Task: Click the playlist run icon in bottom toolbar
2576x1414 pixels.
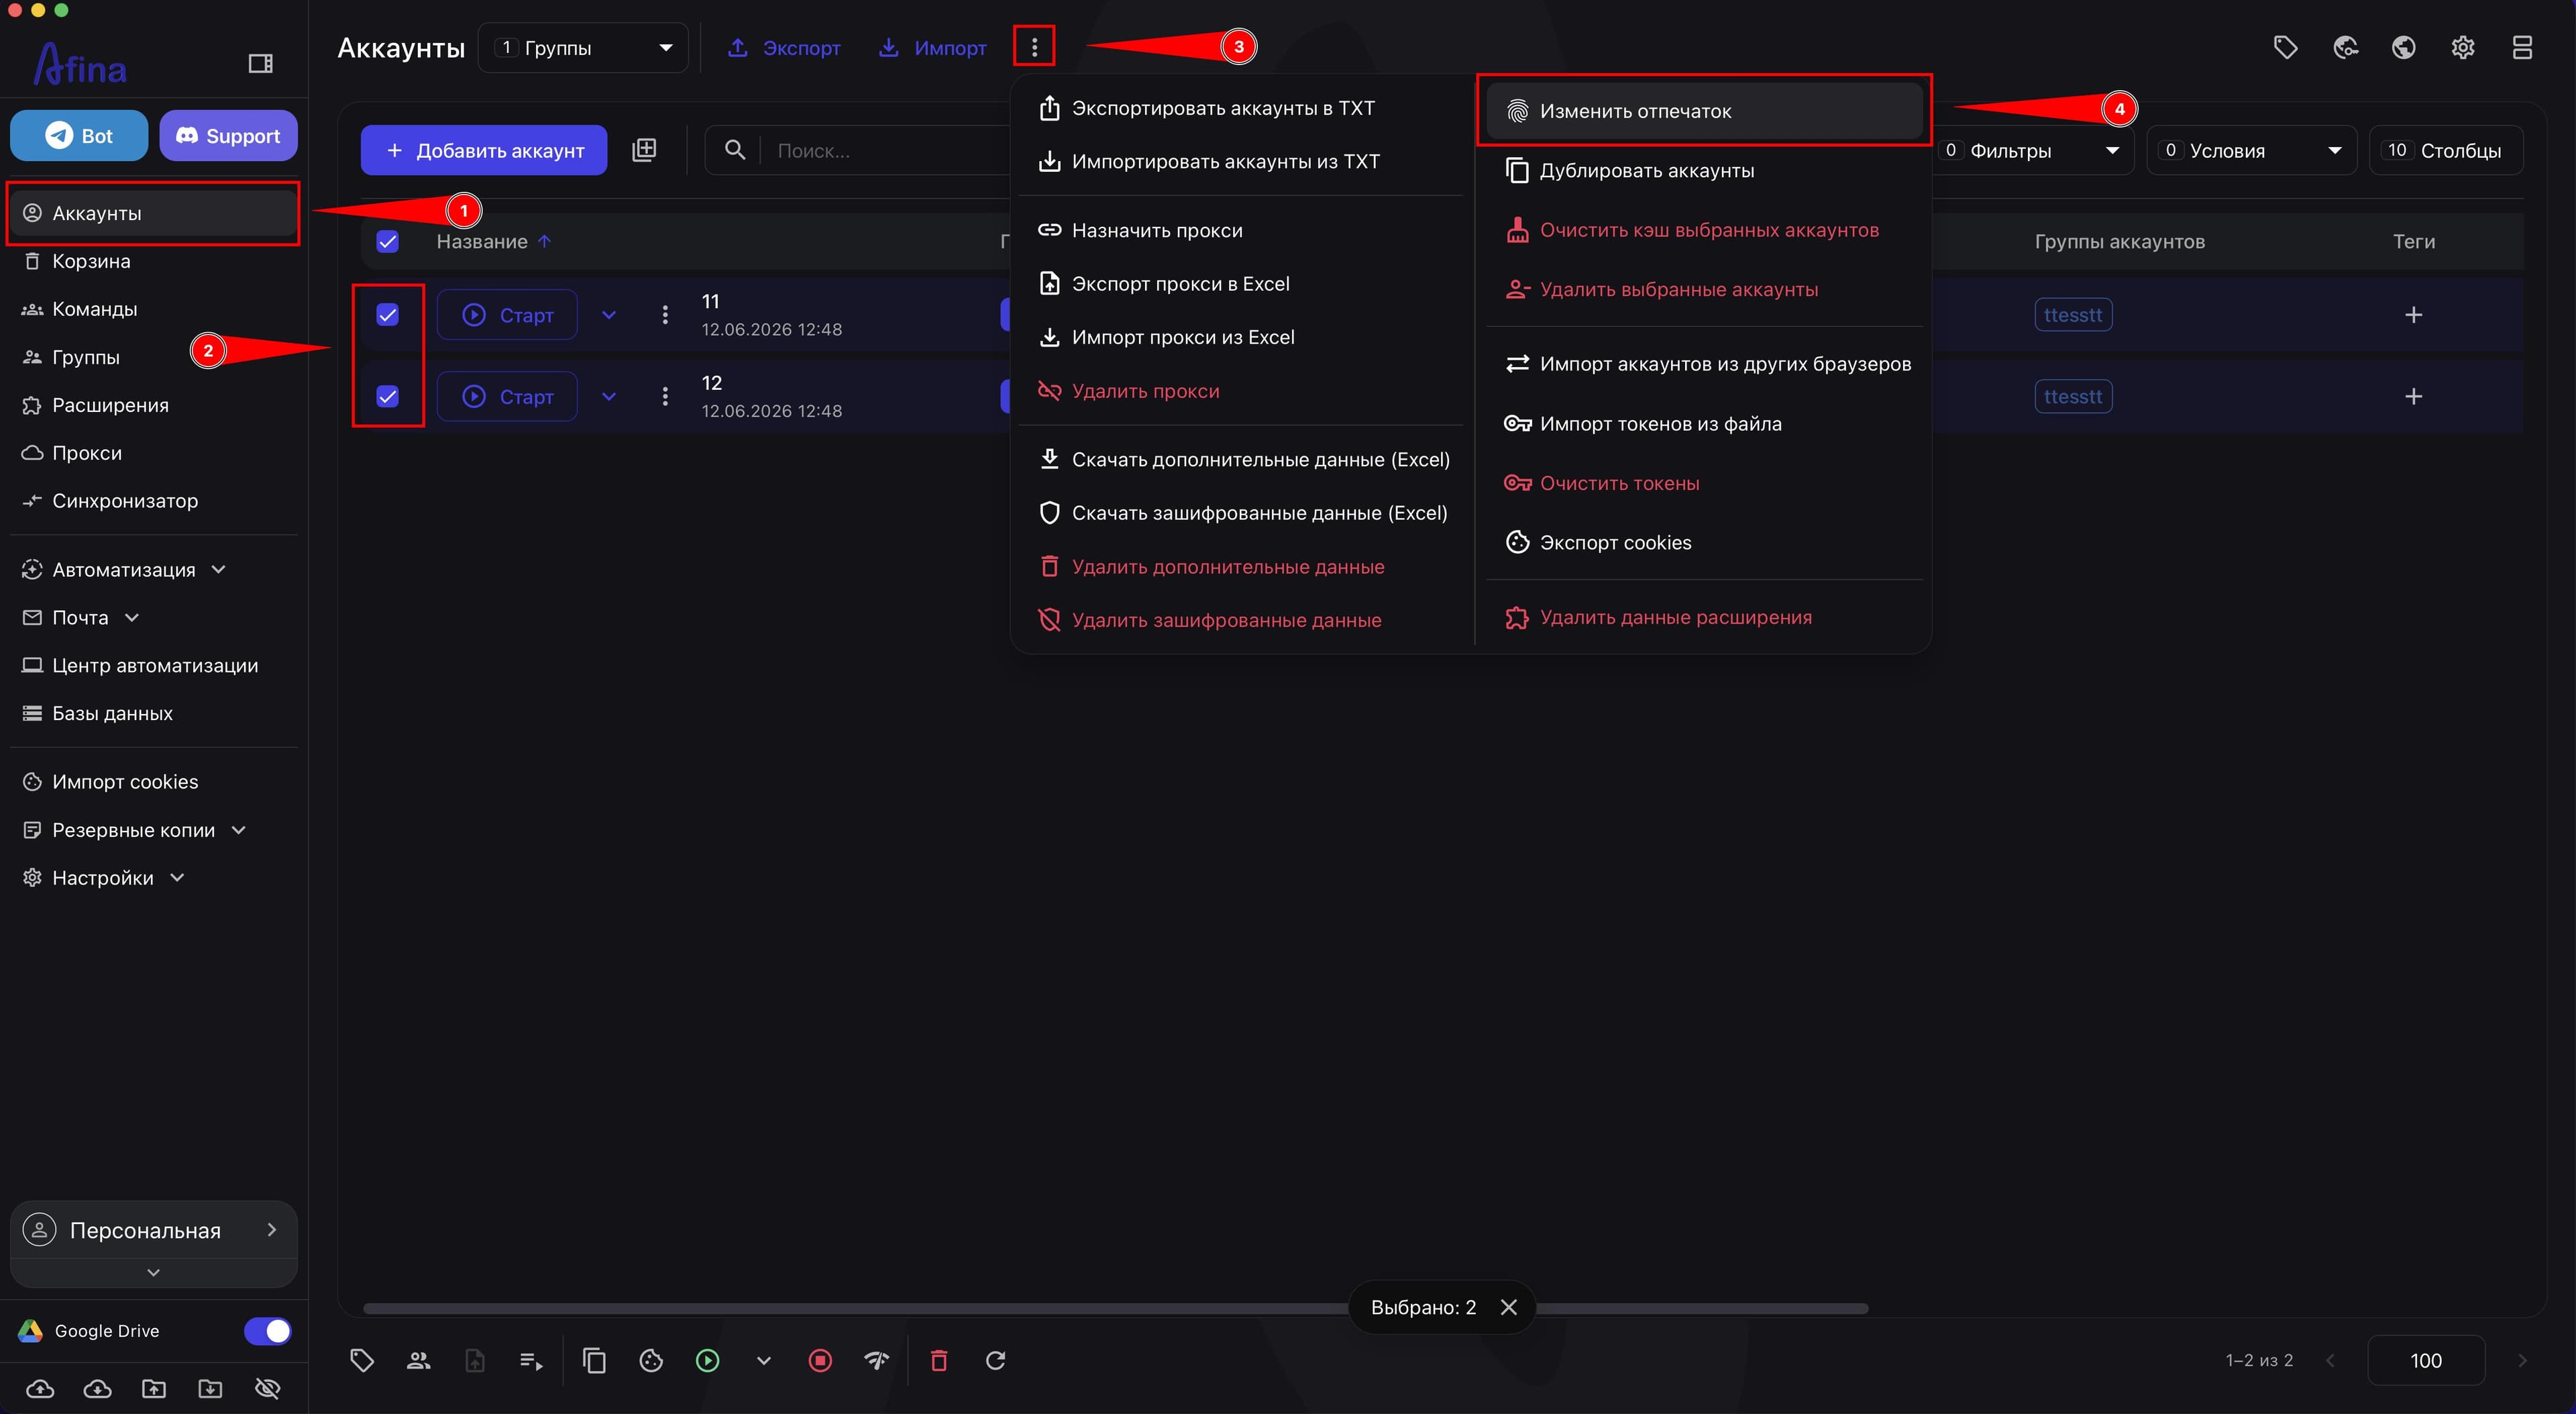Action: tap(531, 1360)
